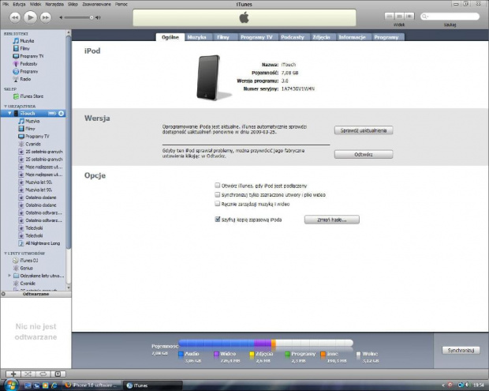The image size is (489, 391).
Task: Switch to the Filmy tab
Action: coord(223,37)
